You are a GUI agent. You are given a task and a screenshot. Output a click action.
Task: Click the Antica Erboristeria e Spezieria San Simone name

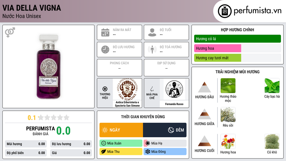coord(127,104)
